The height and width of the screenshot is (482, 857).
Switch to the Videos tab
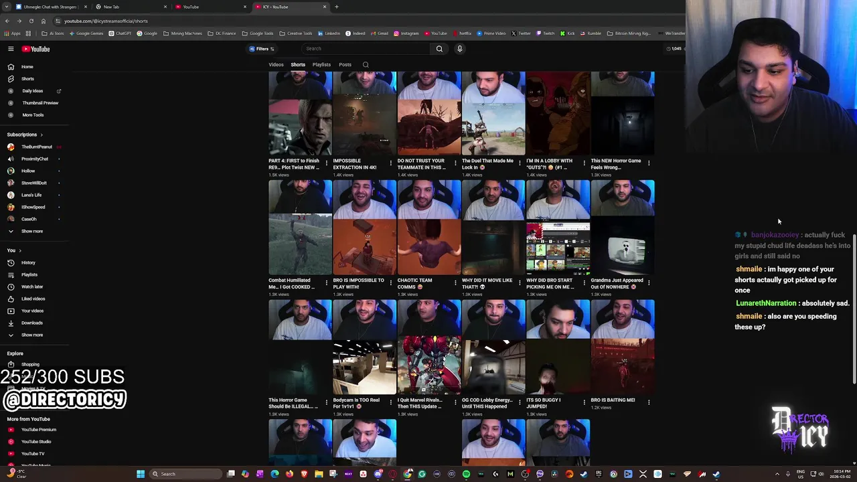(276, 65)
